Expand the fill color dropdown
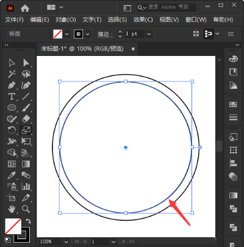The width and height of the screenshot is (244, 247). click(x=67, y=34)
